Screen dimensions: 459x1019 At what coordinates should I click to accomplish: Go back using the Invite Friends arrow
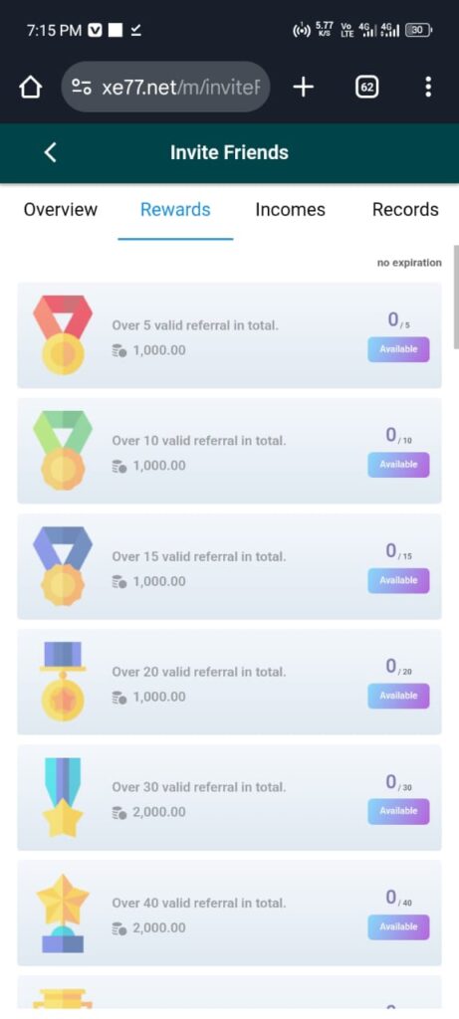(50, 152)
